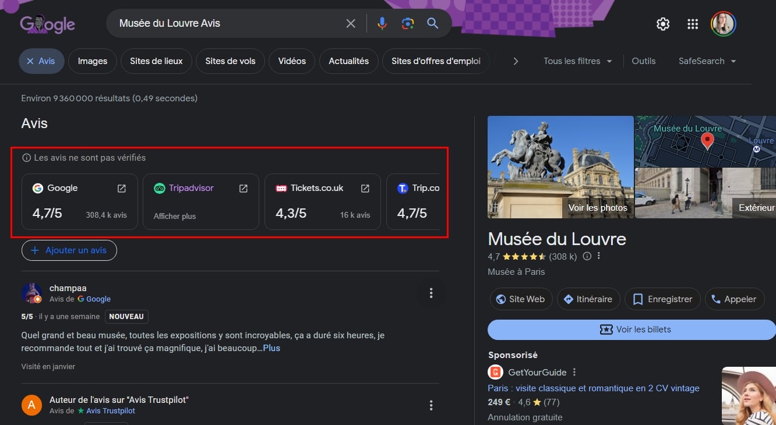Click the info icon beside the 308 k rating
The image size is (776, 425).
pyautogui.click(x=587, y=256)
